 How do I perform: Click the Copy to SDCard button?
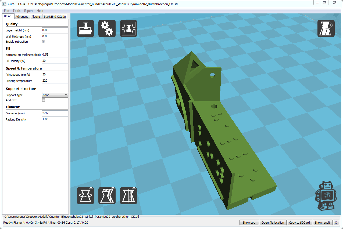tap(299, 223)
